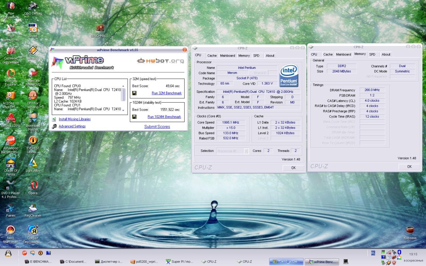Click the save icon for 32M score
The height and width of the screenshot is (266, 426).
134,93
